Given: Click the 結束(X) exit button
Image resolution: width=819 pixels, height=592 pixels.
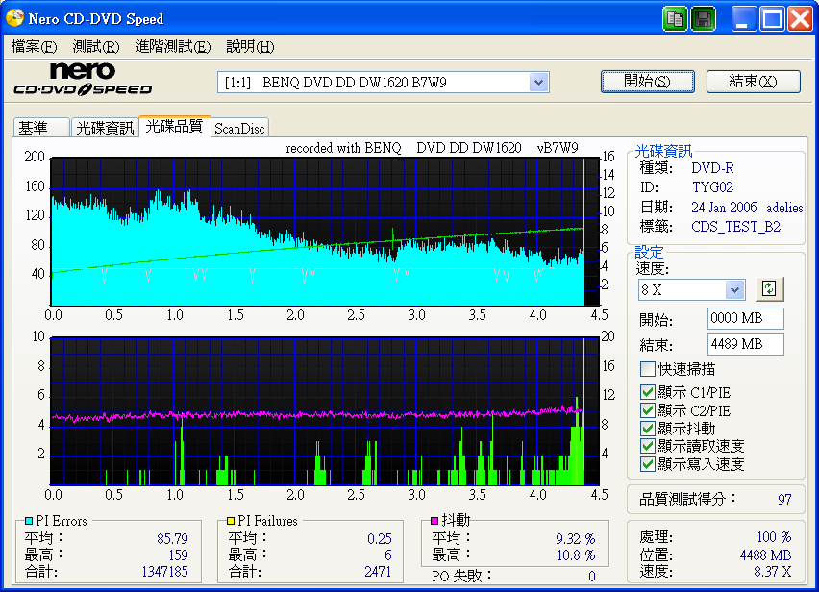Looking at the screenshot, I should [x=754, y=82].
